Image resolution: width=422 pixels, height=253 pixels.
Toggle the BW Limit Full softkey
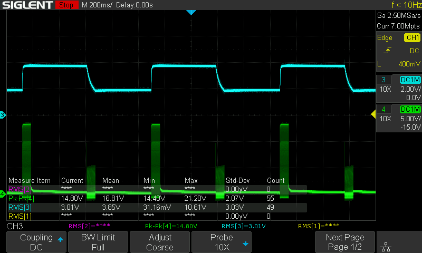98,242
